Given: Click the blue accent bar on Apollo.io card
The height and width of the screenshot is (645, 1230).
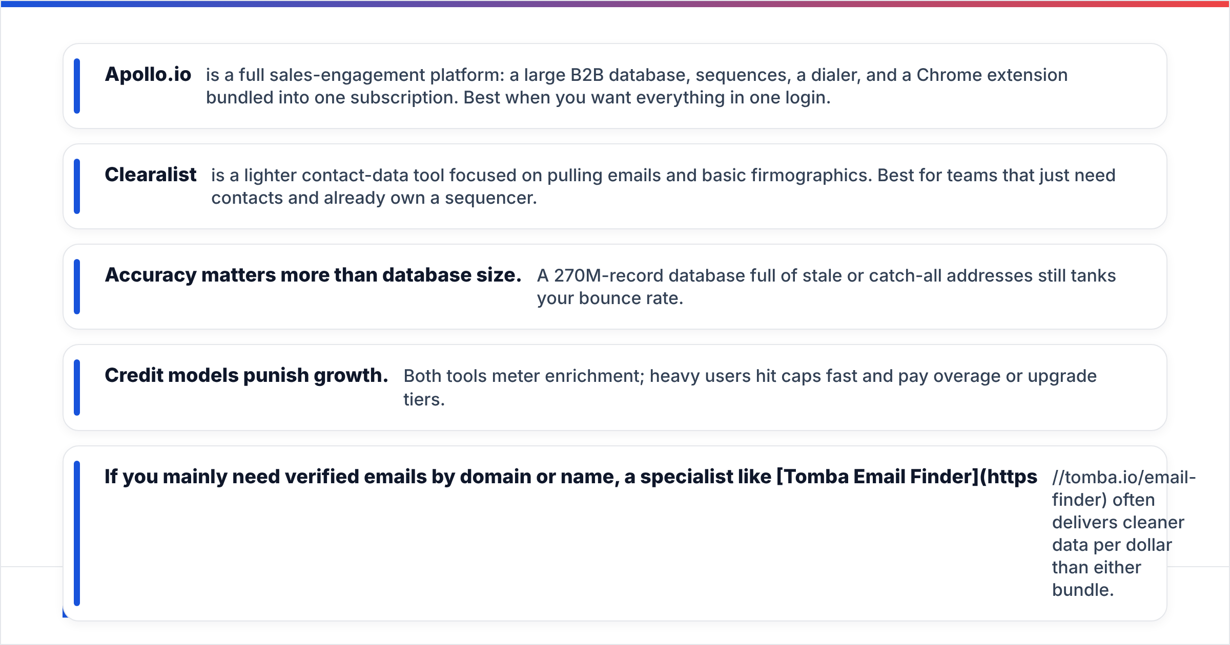Looking at the screenshot, I should 77,86.
